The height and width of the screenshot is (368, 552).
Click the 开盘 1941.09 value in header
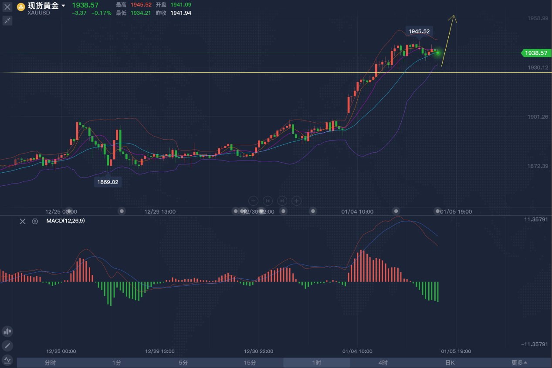pyautogui.click(x=181, y=5)
